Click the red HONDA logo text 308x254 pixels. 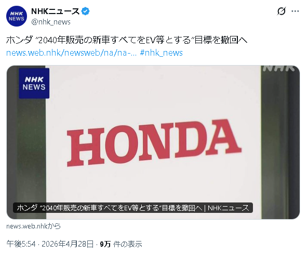tap(154, 143)
